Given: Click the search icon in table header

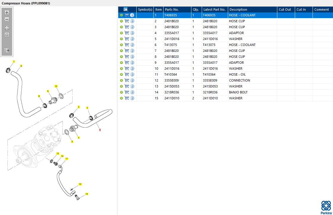Looking at the screenshot, I should 126,9.
